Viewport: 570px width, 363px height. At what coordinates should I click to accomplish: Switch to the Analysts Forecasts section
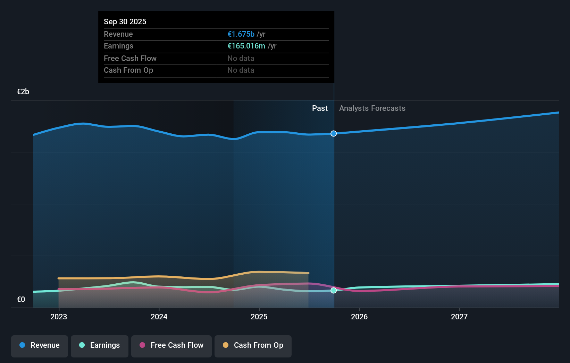tap(372, 108)
